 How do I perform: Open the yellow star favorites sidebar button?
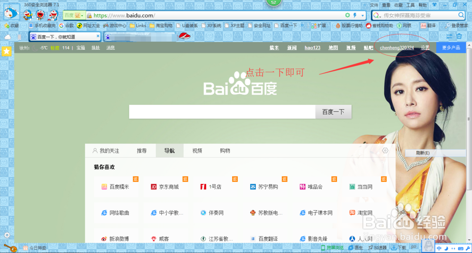click(7, 51)
